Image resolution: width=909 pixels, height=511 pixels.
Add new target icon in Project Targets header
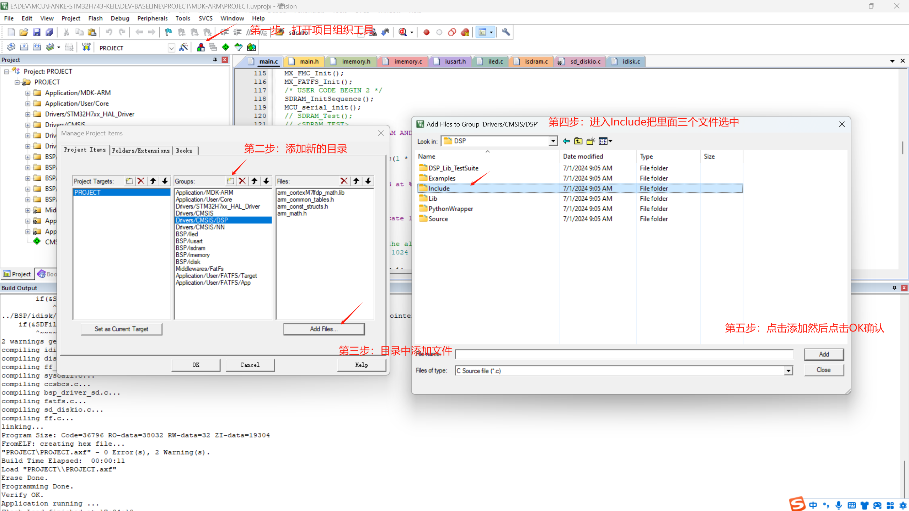(129, 181)
